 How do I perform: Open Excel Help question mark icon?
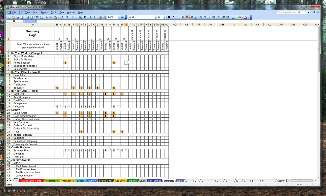point(122,17)
